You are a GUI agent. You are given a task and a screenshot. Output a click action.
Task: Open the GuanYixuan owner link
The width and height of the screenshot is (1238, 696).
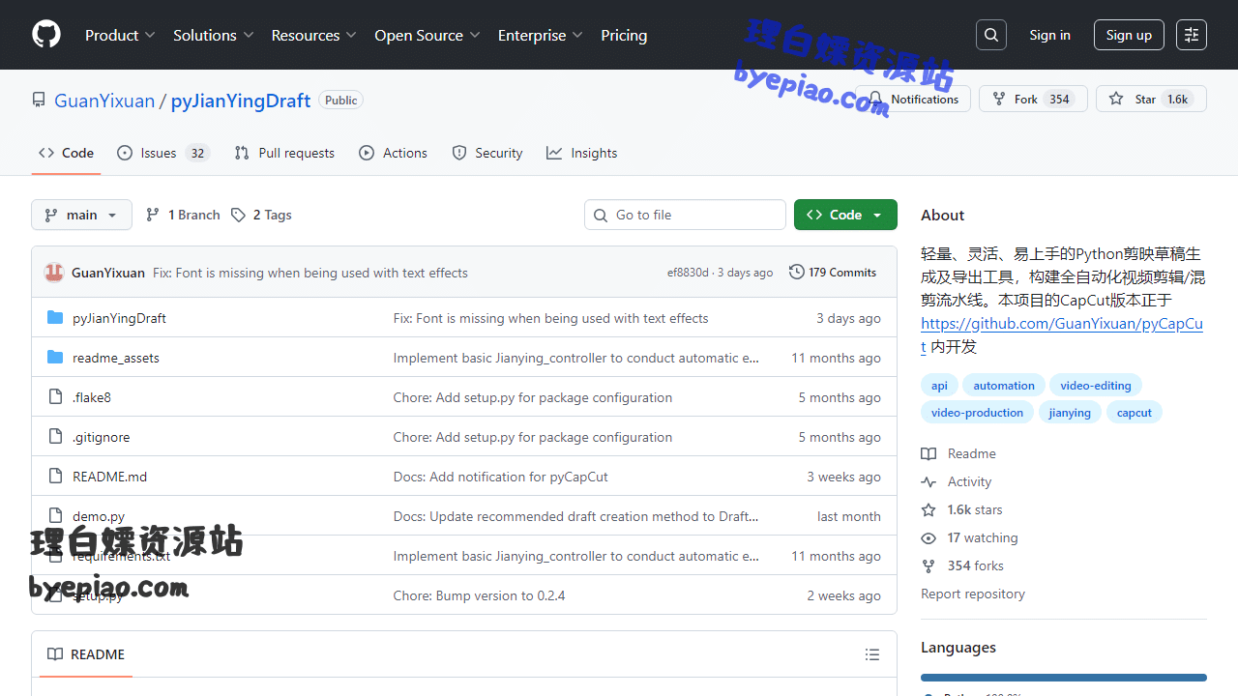pos(104,101)
